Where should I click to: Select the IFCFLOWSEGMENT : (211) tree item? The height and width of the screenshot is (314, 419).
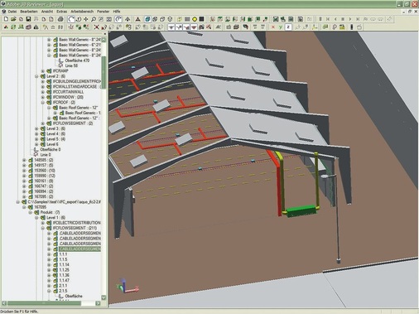(x=75, y=229)
